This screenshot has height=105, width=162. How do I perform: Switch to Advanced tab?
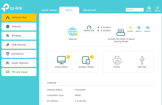coord(89,10)
